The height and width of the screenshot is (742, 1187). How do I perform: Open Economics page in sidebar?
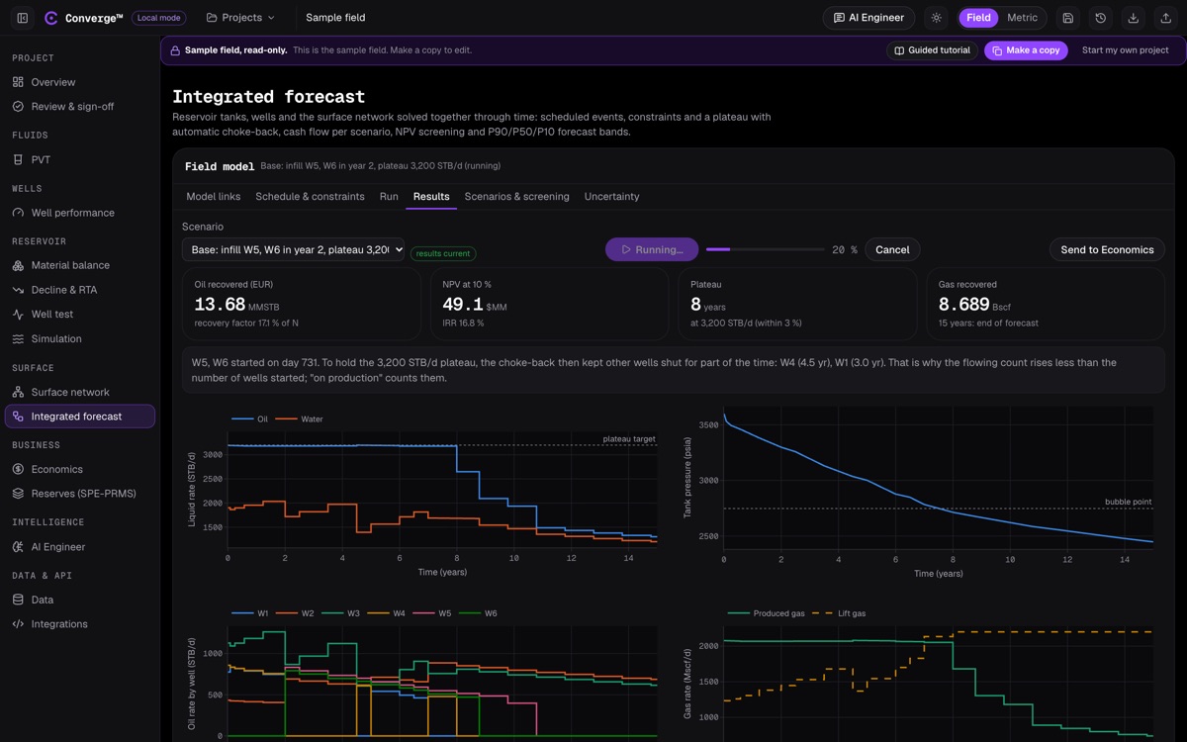click(x=79, y=469)
